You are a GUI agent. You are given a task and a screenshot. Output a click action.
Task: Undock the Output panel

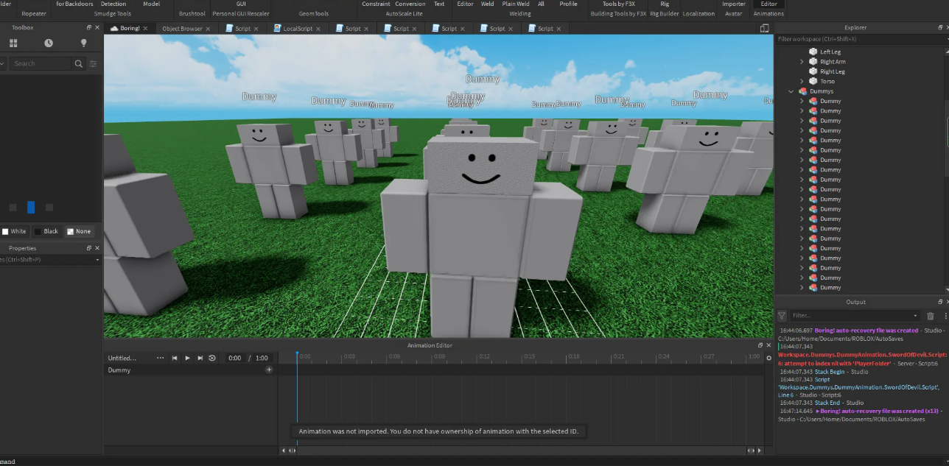940,302
